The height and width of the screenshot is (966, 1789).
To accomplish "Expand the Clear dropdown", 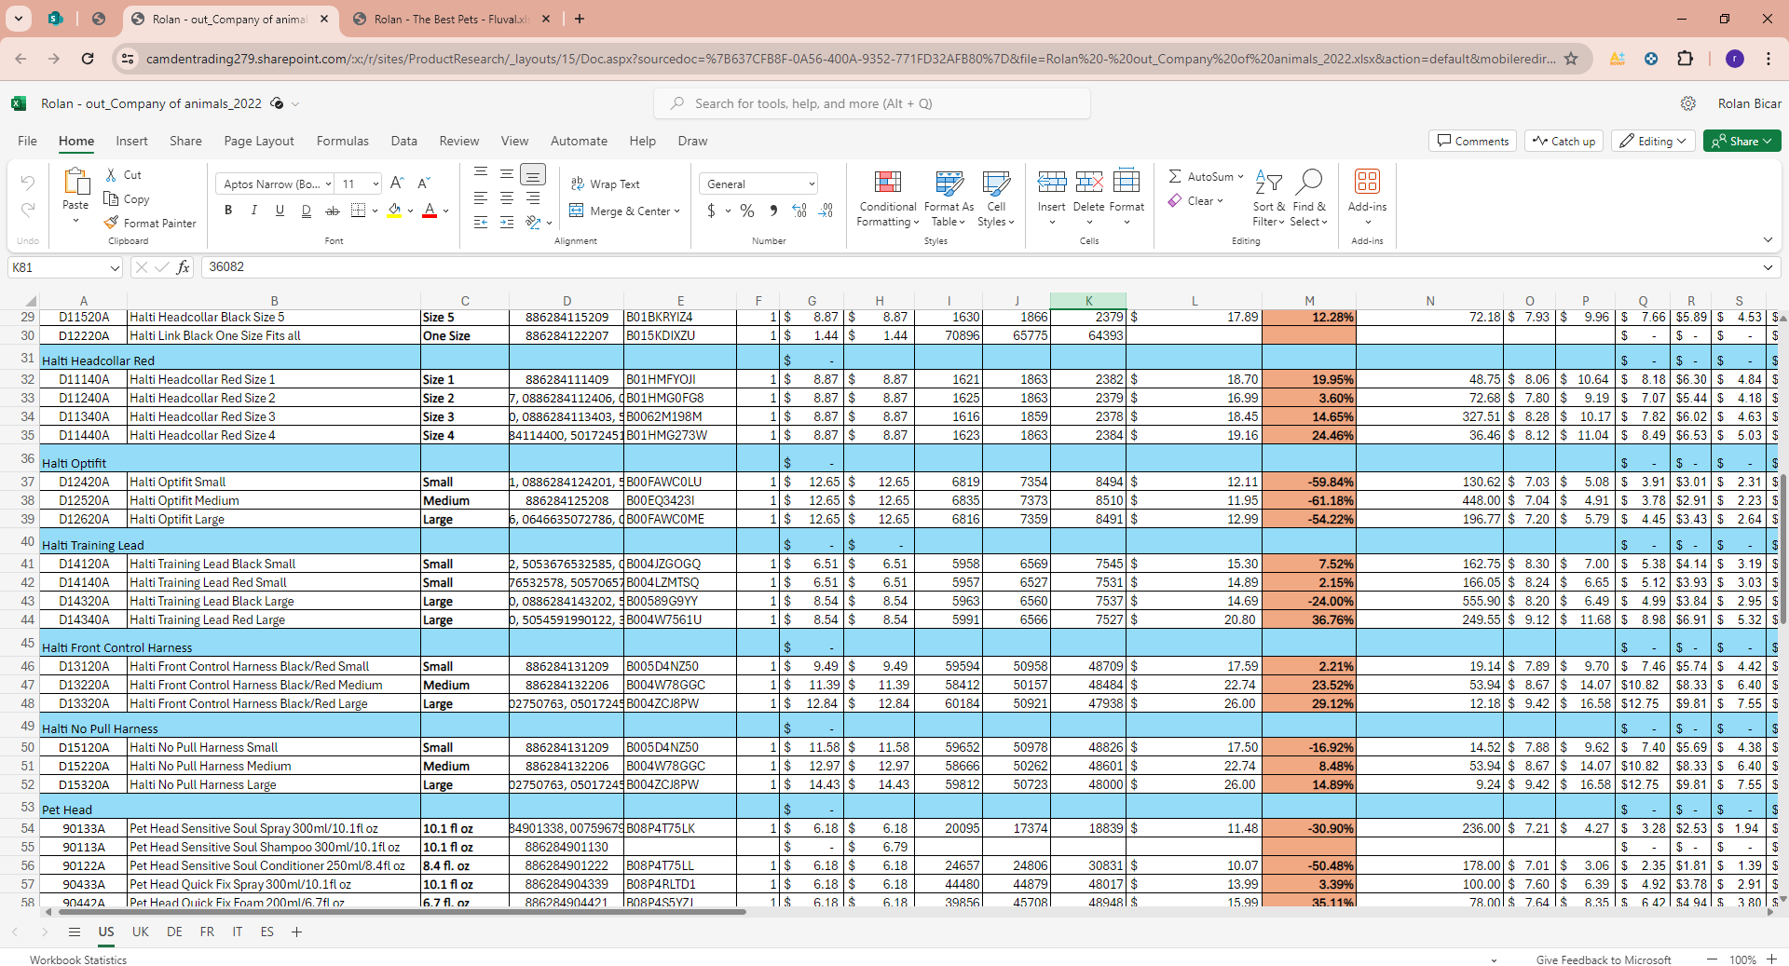I will 1220,201.
